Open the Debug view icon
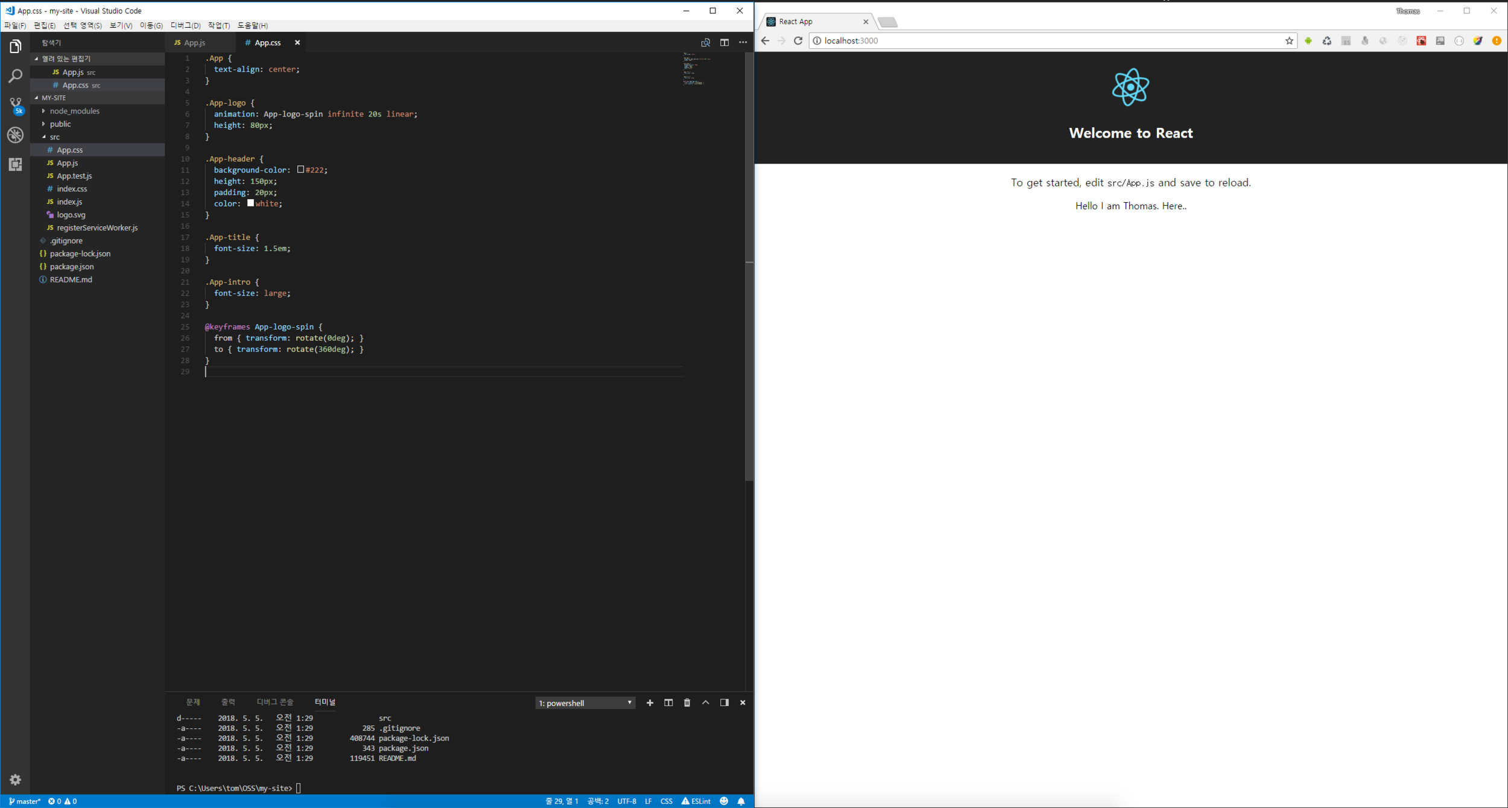 point(15,135)
